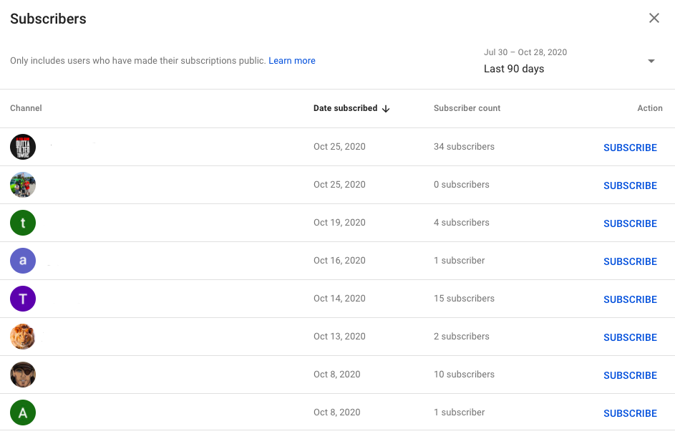Open purple uppercase 'T' channel avatar
The width and height of the screenshot is (675, 434).
[23, 299]
